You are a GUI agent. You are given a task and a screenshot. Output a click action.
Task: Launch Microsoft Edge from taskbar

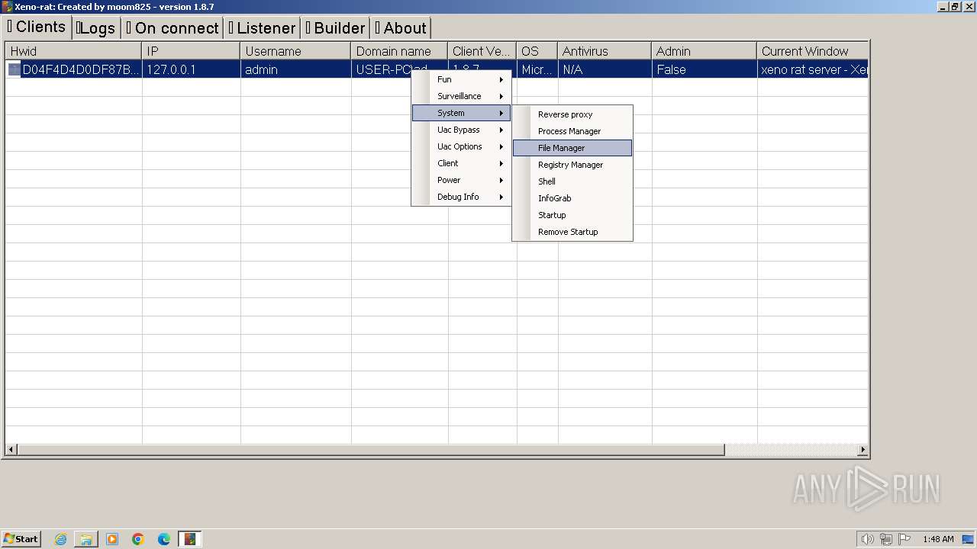tap(164, 539)
